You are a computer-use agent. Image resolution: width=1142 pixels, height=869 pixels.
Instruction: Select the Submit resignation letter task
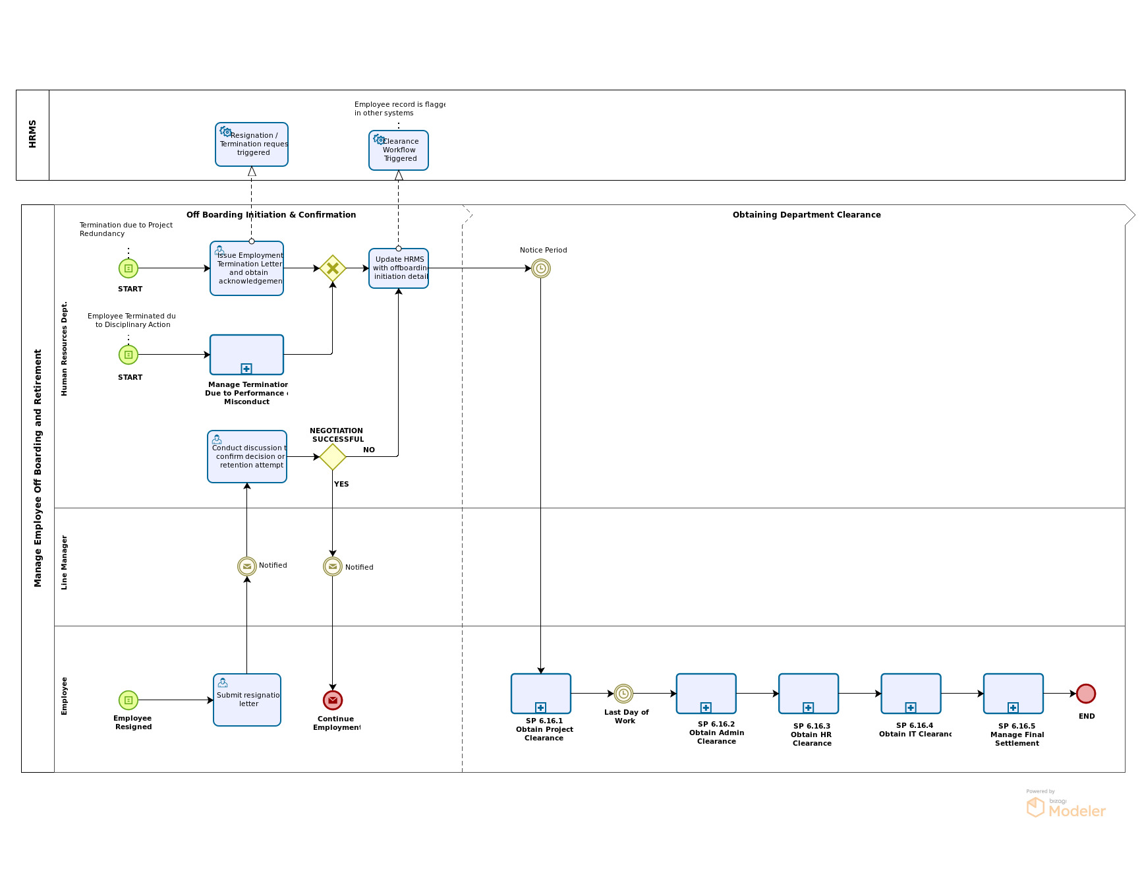tap(247, 700)
